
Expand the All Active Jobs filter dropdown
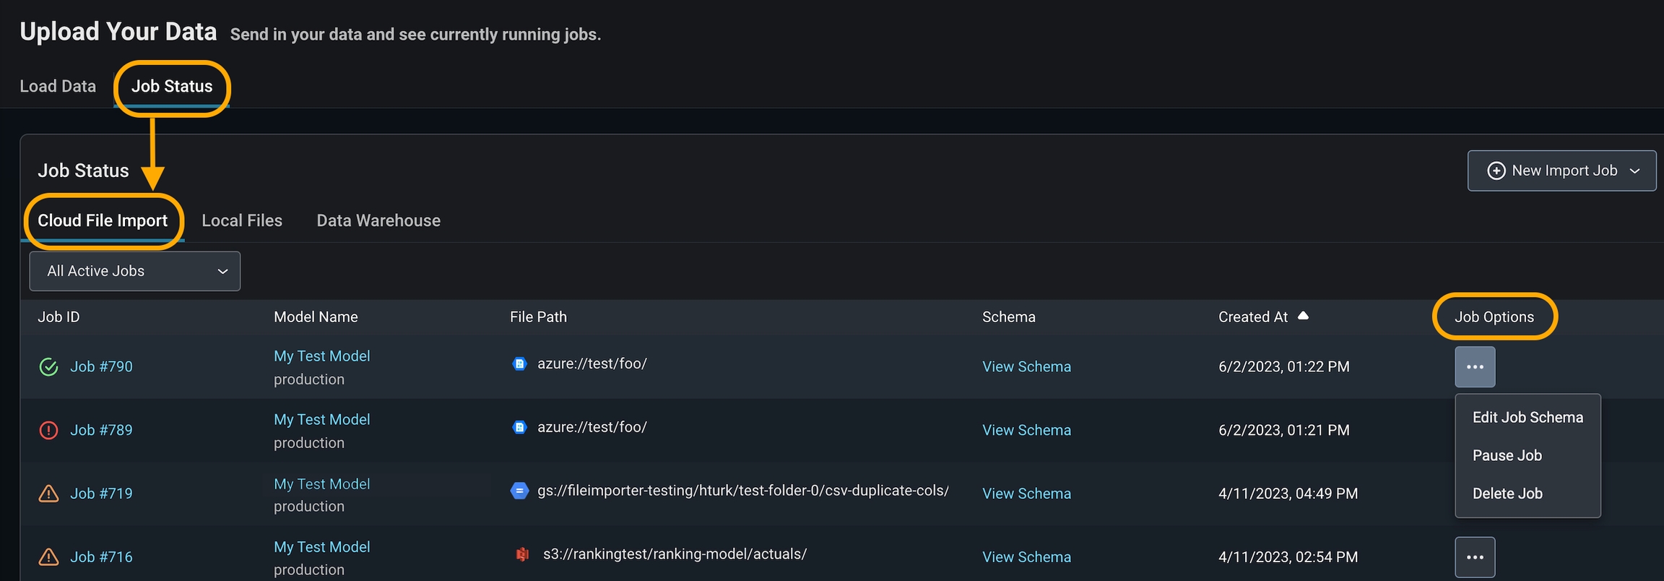pyautogui.click(x=135, y=271)
